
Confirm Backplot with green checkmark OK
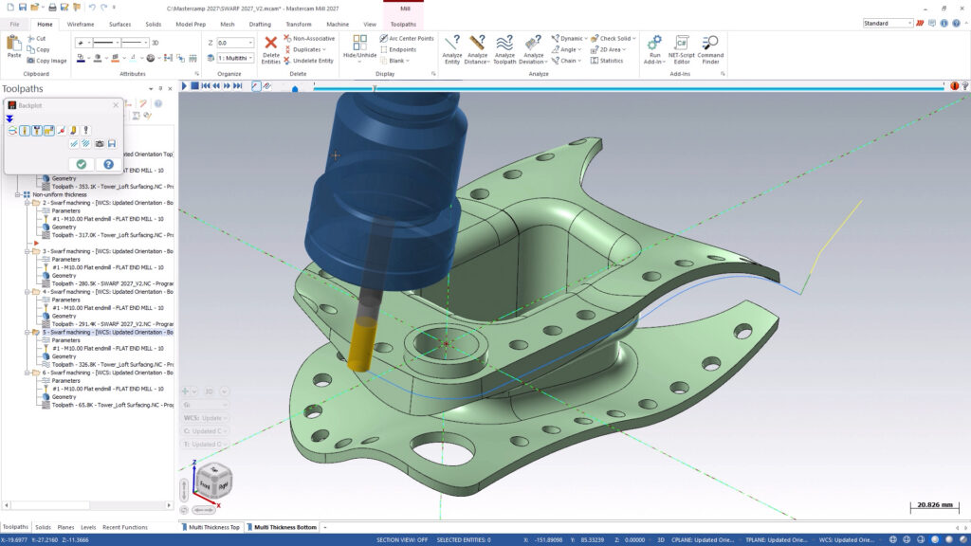pyautogui.click(x=82, y=164)
